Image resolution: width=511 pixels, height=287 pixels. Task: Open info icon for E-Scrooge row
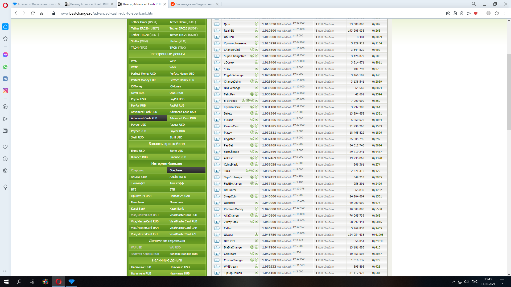[x=217, y=101]
